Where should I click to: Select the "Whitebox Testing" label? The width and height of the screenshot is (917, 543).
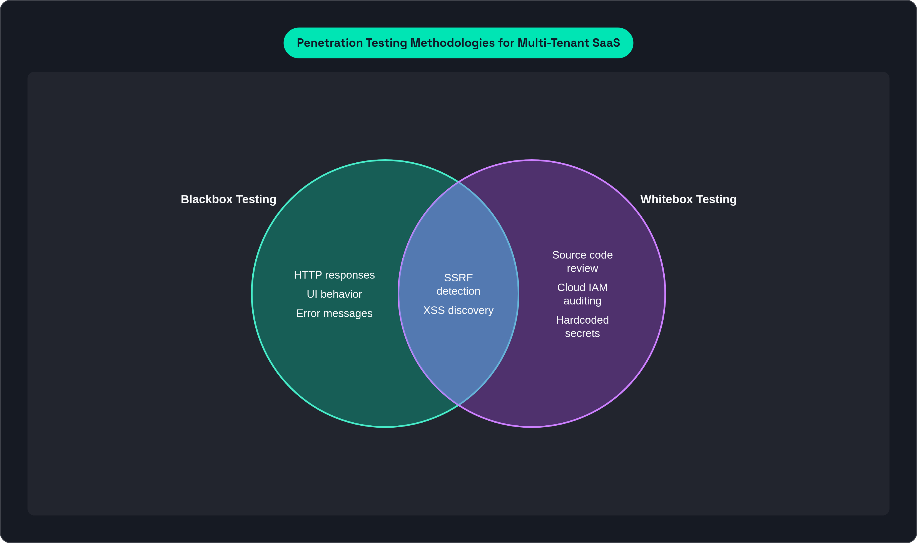pyautogui.click(x=688, y=199)
